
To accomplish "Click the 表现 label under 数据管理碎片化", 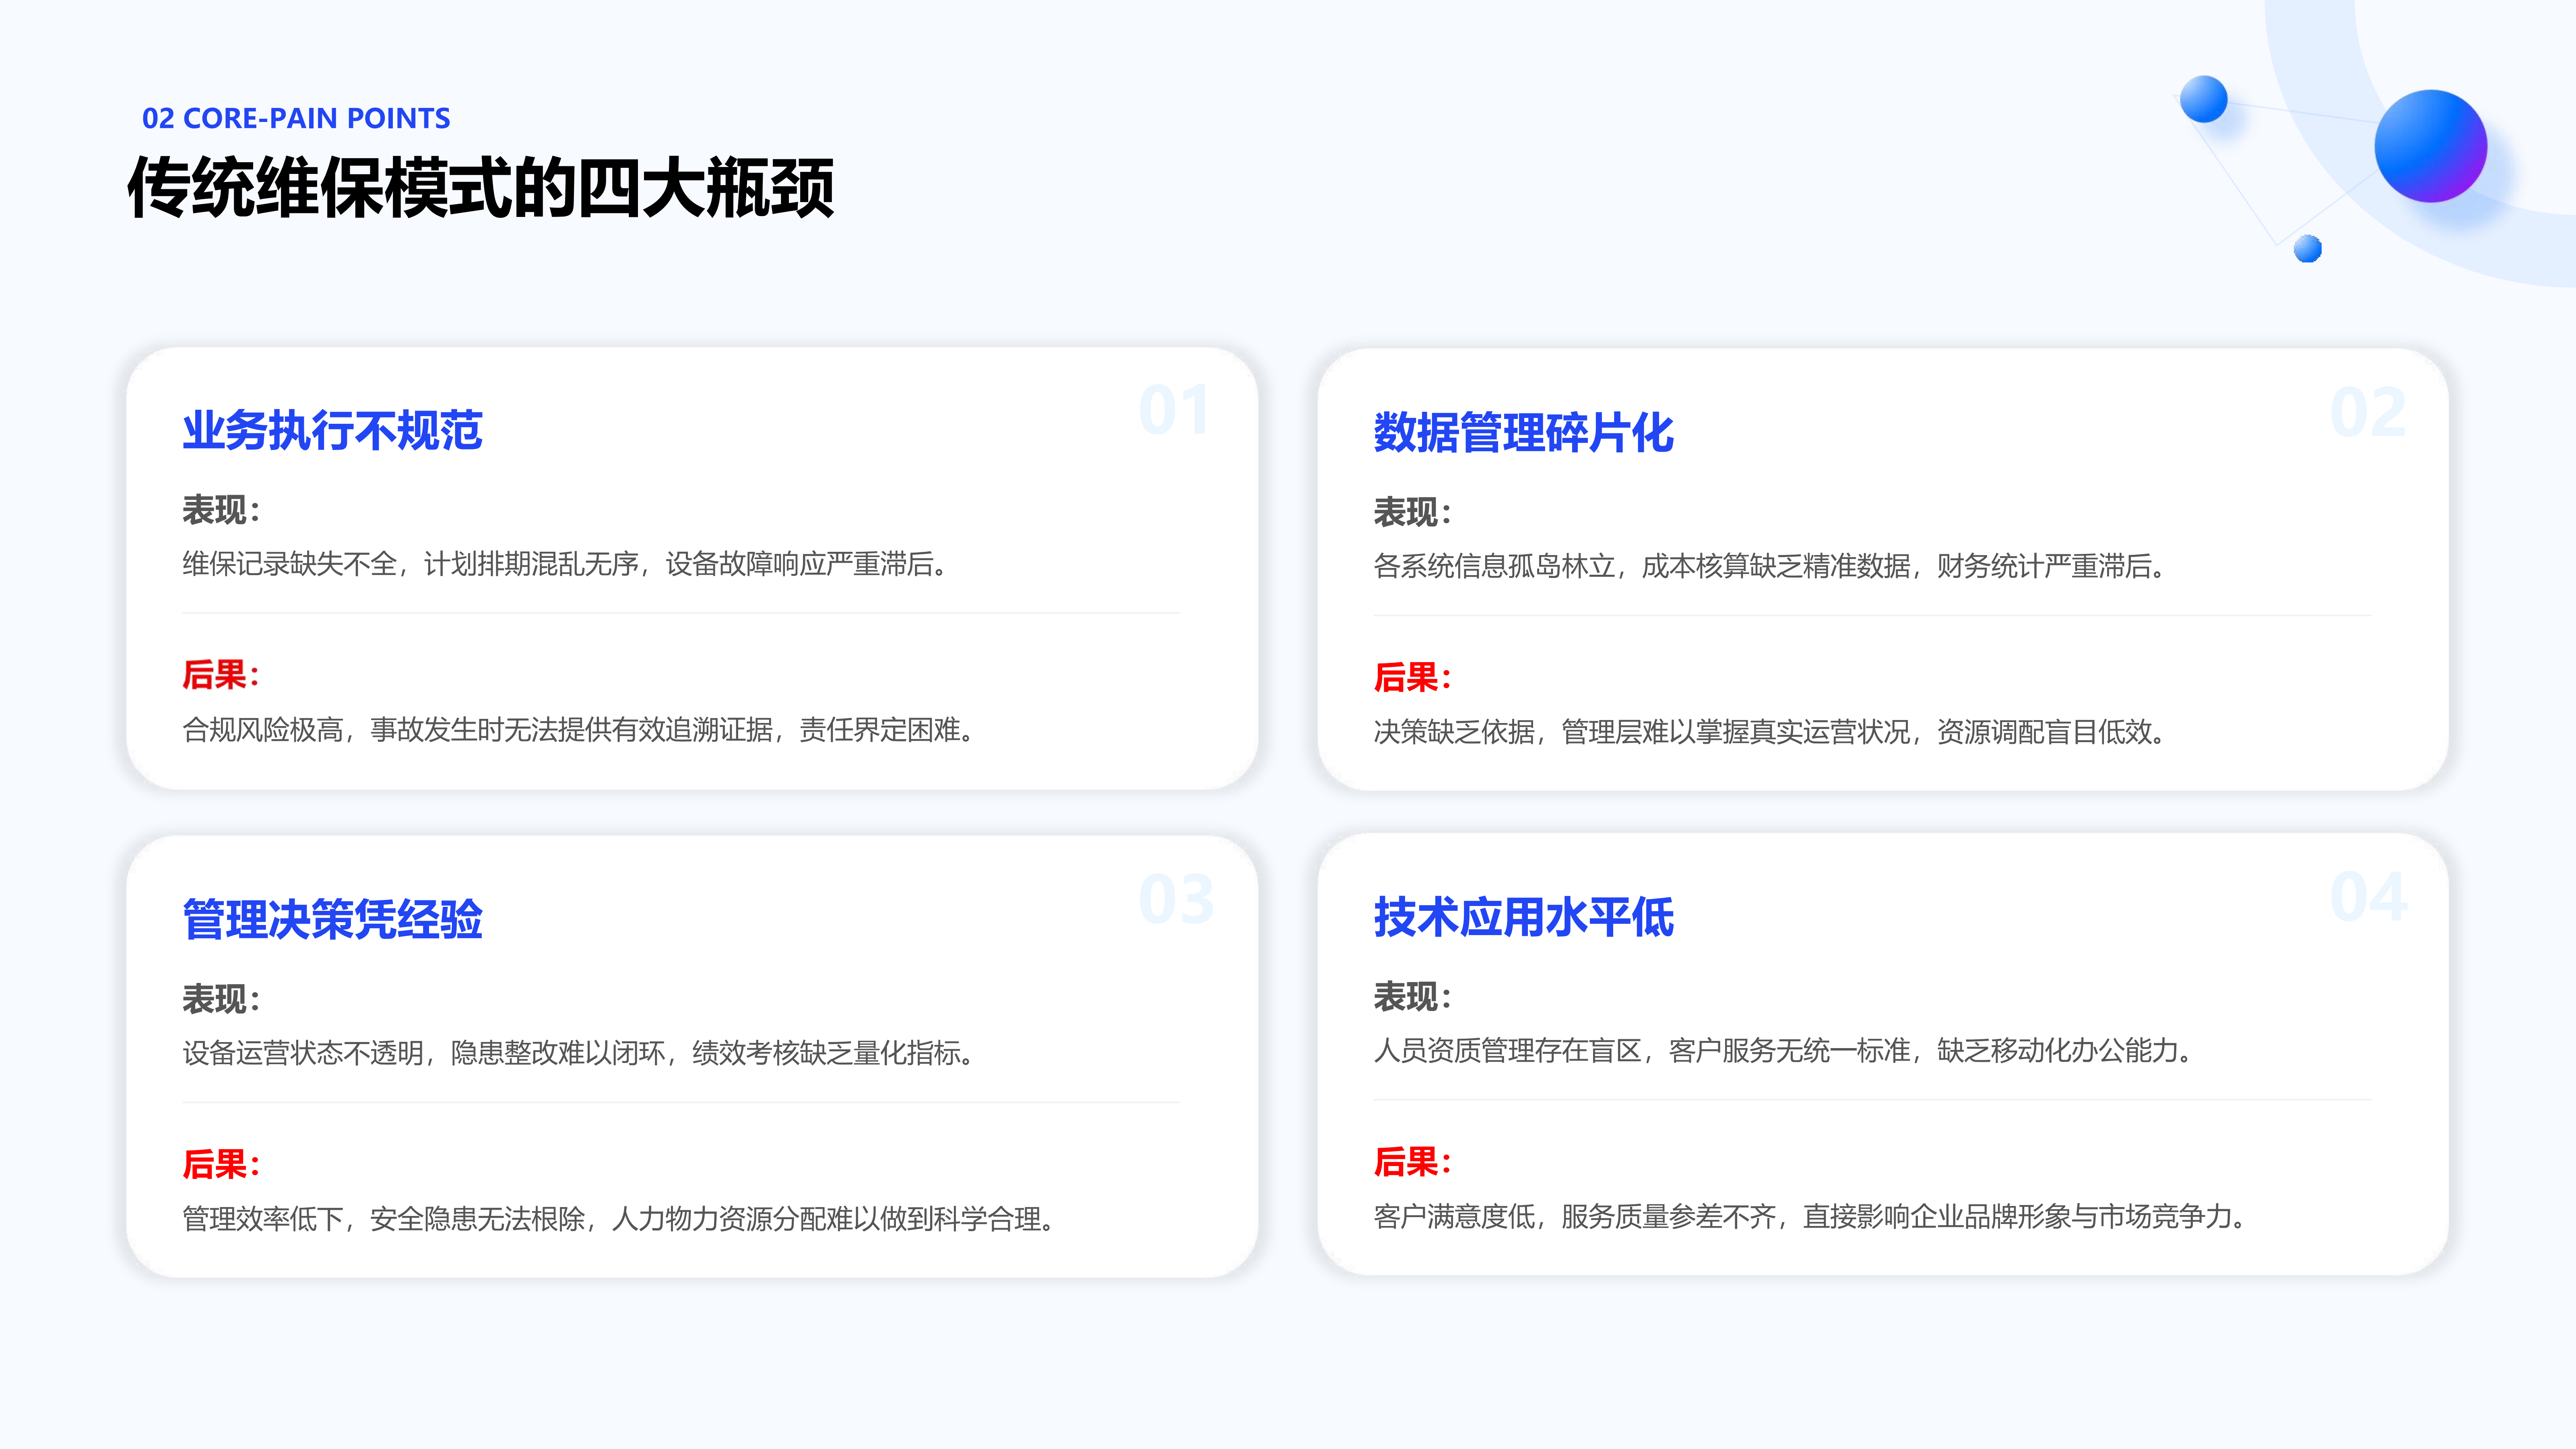I will [1412, 512].
